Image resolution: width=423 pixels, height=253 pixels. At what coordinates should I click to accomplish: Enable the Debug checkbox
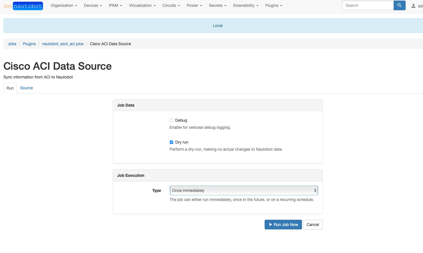click(x=171, y=120)
